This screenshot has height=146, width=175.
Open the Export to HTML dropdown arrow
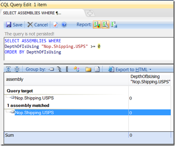[150, 69]
